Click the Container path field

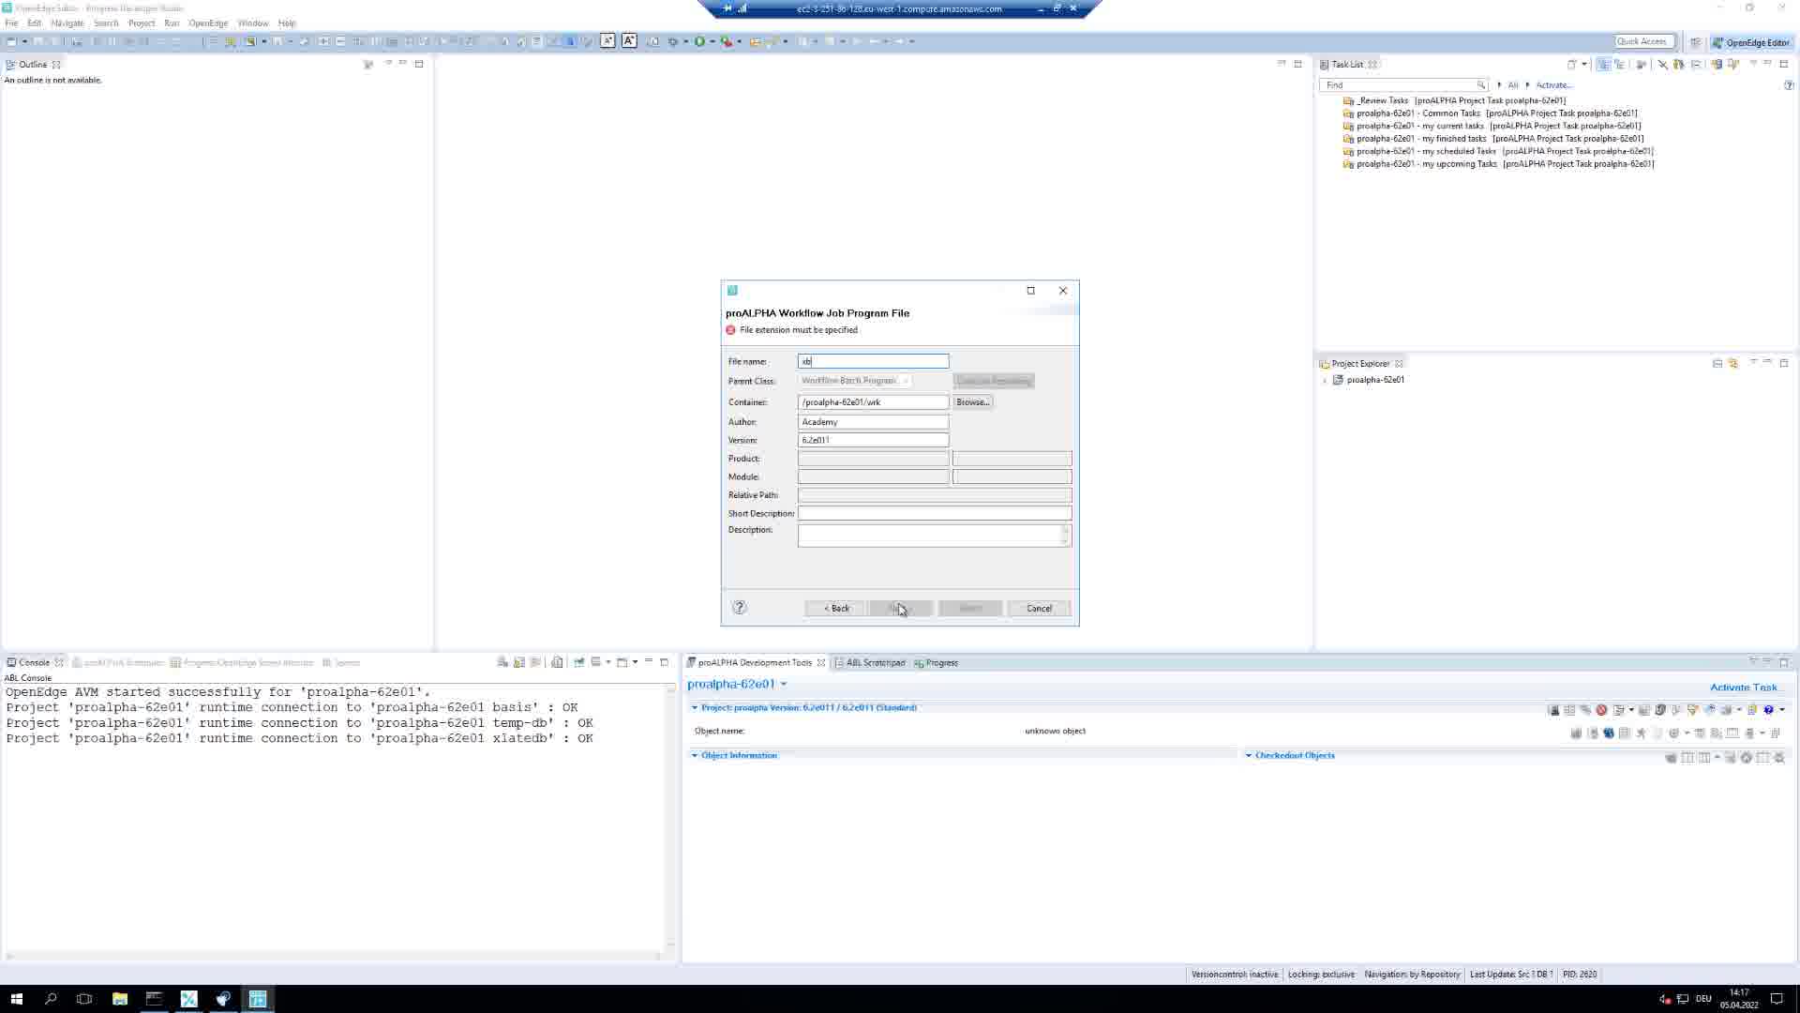pyautogui.click(x=873, y=402)
